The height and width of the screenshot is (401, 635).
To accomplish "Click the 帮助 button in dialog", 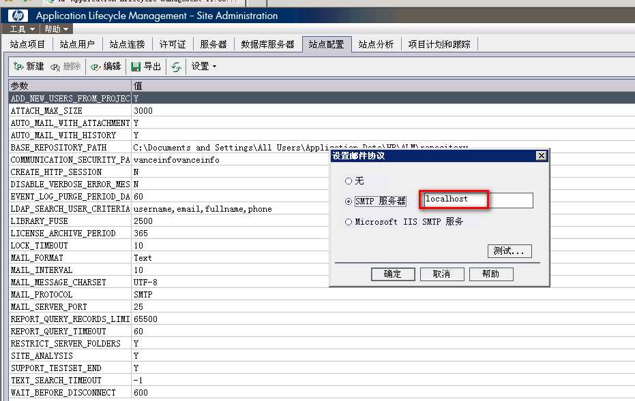I will click(x=491, y=274).
